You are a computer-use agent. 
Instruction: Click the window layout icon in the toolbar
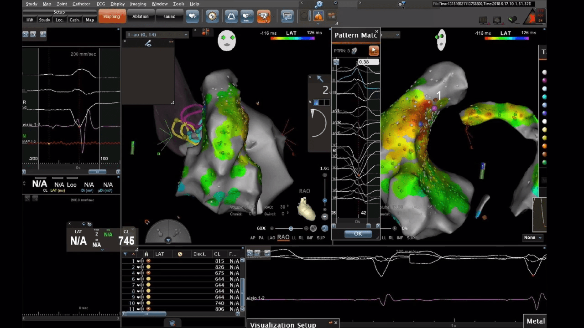(x=287, y=16)
